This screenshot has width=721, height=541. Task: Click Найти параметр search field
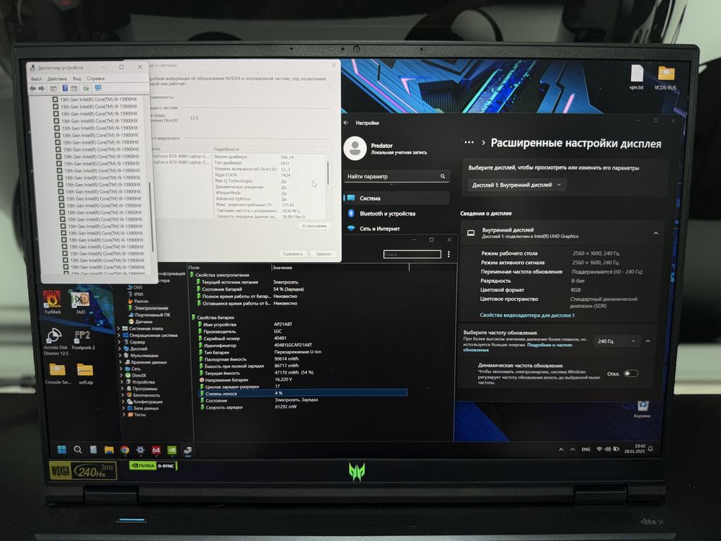pyautogui.click(x=397, y=176)
